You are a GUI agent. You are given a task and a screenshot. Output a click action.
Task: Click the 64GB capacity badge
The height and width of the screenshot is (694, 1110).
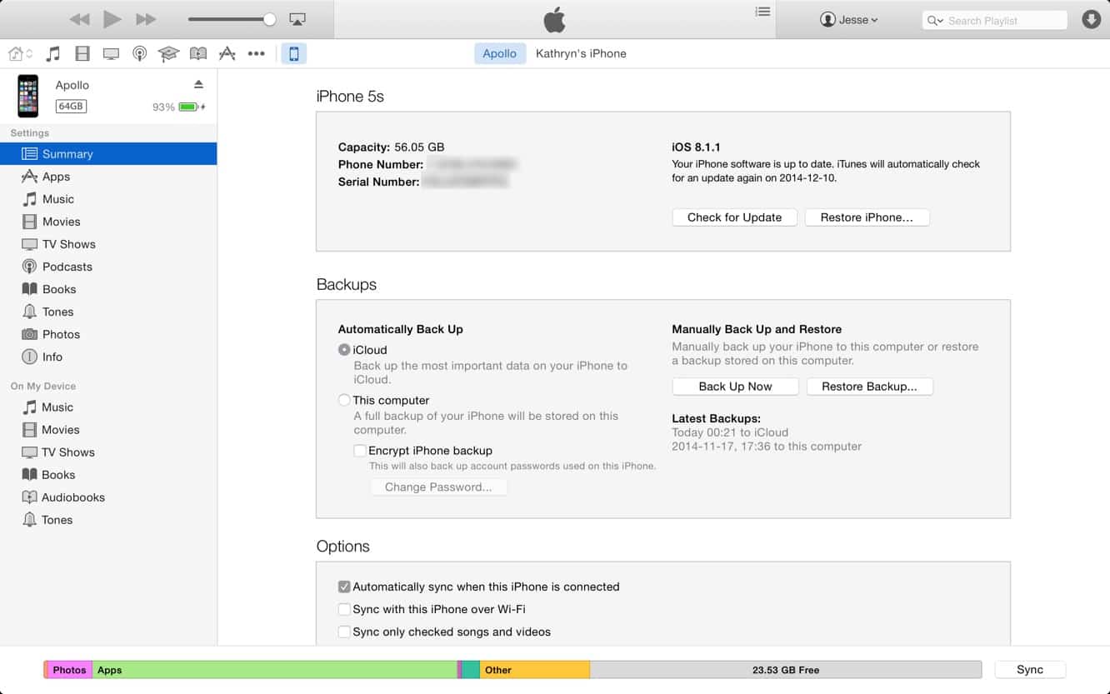(71, 107)
